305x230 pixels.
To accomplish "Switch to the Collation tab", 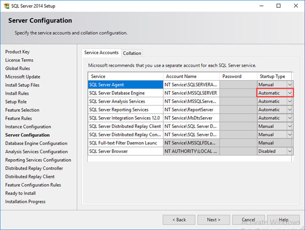I will tap(132, 53).
